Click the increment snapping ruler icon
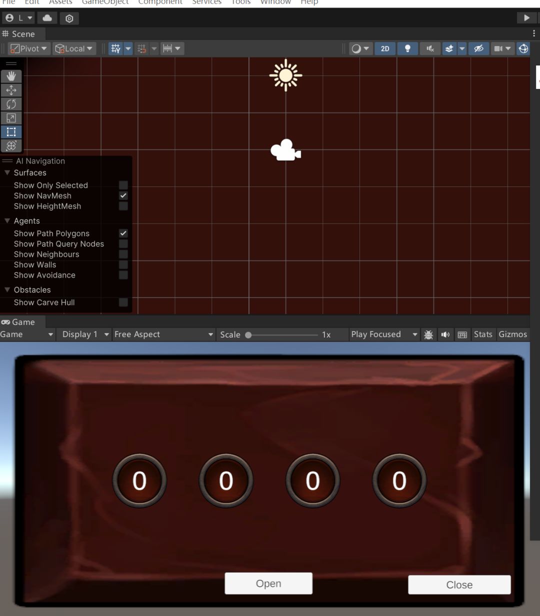Image resolution: width=540 pixels, height=616 pixels. click(x=167, y=48)
